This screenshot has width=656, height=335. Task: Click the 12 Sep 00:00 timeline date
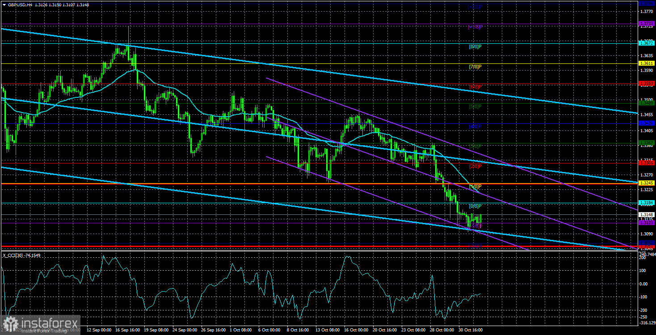pyautogui.click(x=100, y=330)
